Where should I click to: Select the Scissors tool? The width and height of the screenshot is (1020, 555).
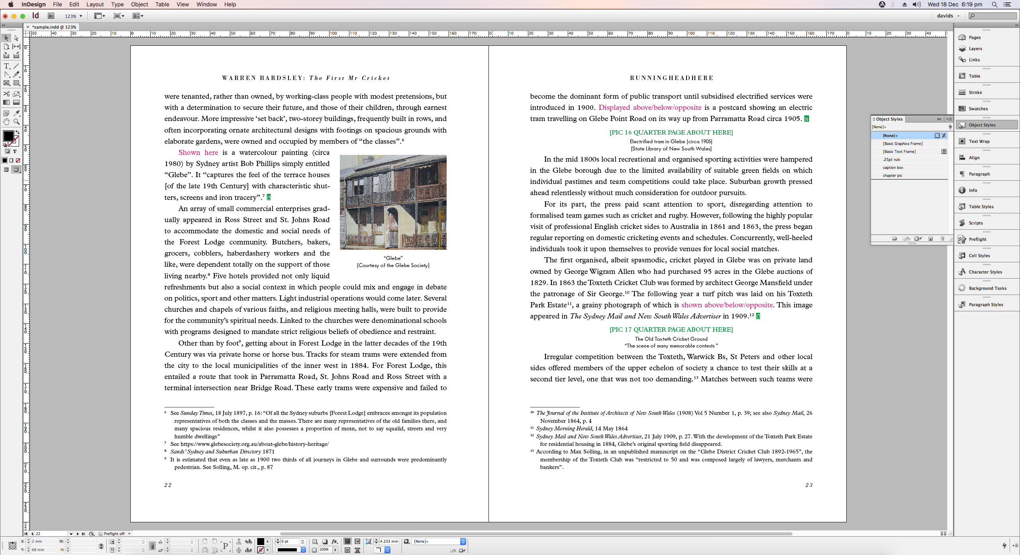tap(6, 94)
